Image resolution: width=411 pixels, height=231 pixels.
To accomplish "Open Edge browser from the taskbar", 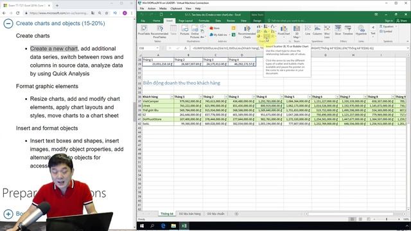I will coord(163,226).
